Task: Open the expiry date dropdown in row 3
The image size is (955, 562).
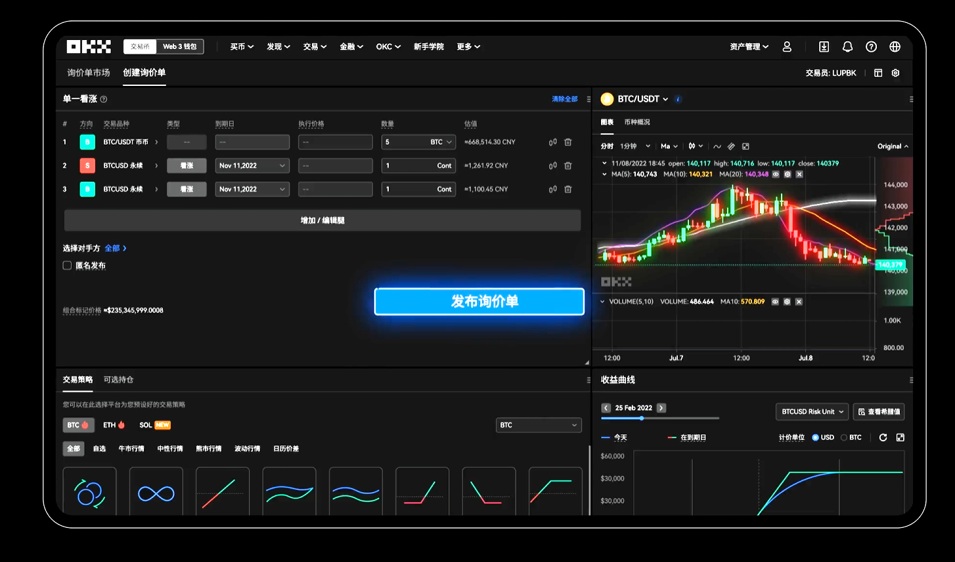Action: (x=252, y=189)
